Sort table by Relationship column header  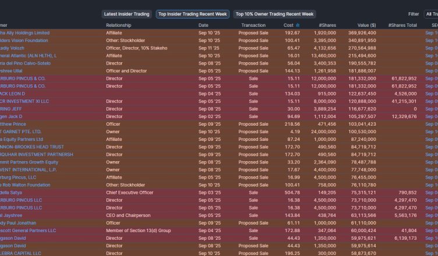tap(118, 26)
